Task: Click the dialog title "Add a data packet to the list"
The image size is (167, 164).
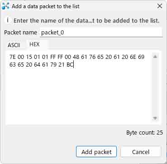Action: pyautogui.click(x=46, y=6)
